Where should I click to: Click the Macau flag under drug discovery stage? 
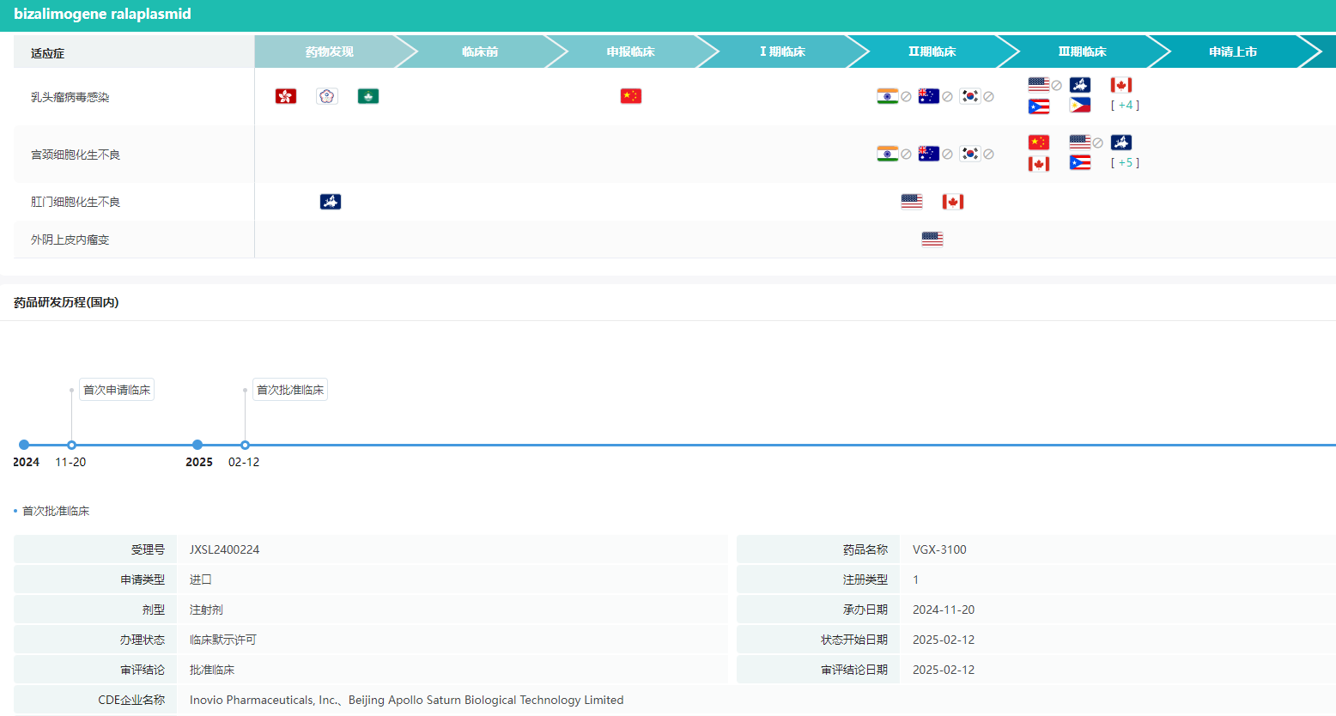tap(368, 96)
